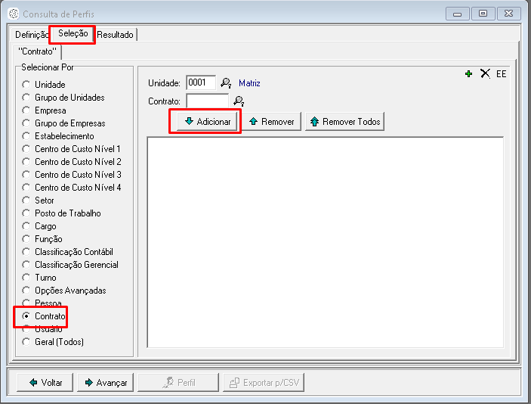
Task: Click the EE icon at top right
Action: 502,74
